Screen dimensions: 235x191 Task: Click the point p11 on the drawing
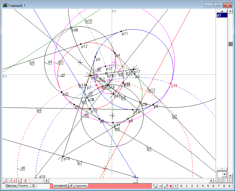pyautogui.click(x=121, y=32)
